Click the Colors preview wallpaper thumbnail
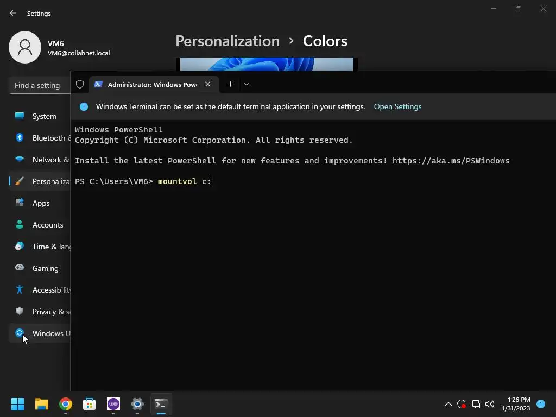The image size is (556, 417). 267,64
